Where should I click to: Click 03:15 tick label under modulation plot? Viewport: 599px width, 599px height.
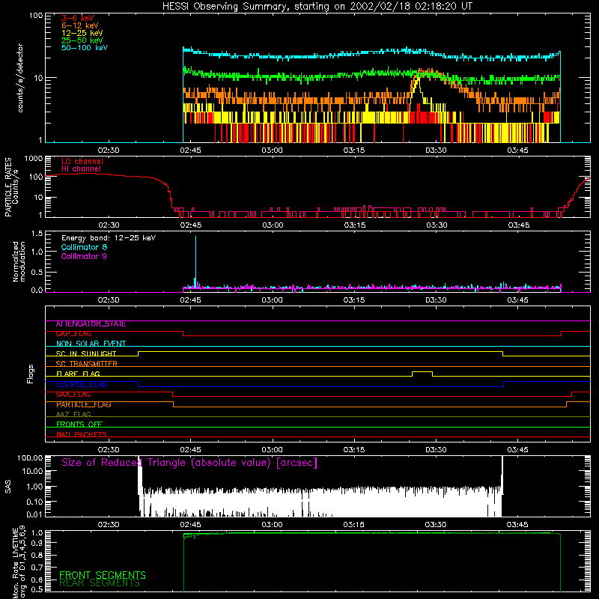353,300
